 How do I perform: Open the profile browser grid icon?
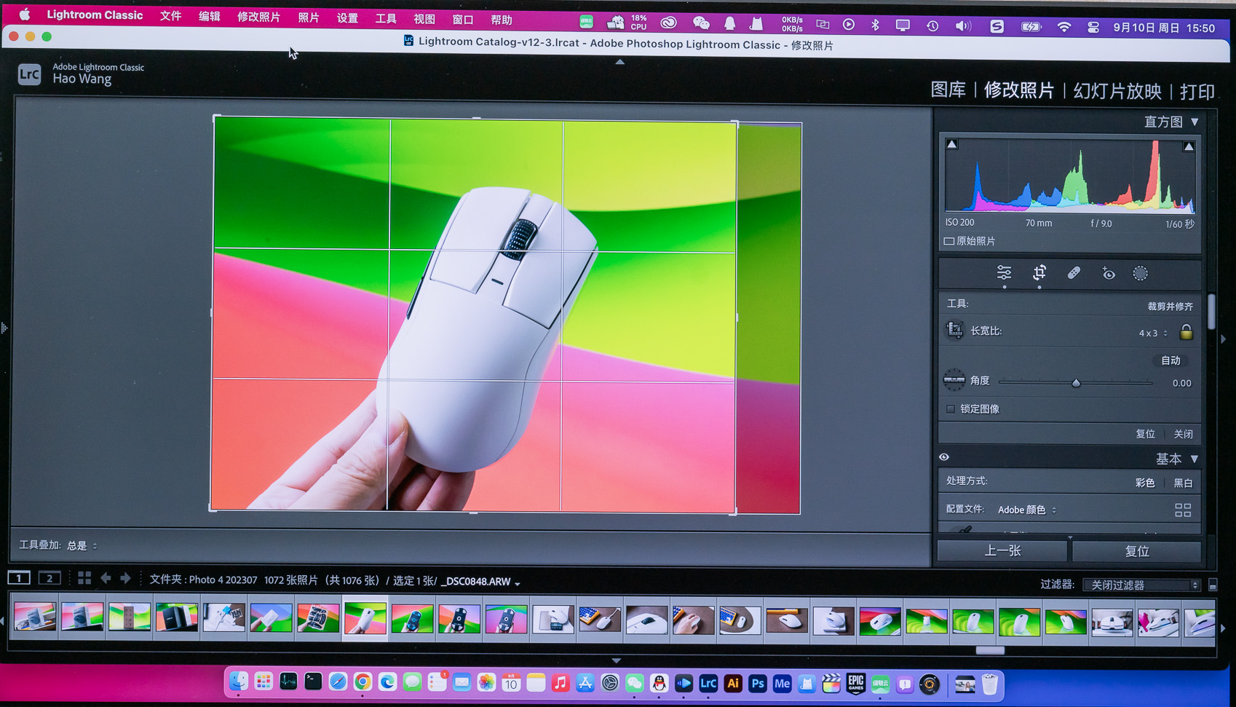tap(1182, 510)
